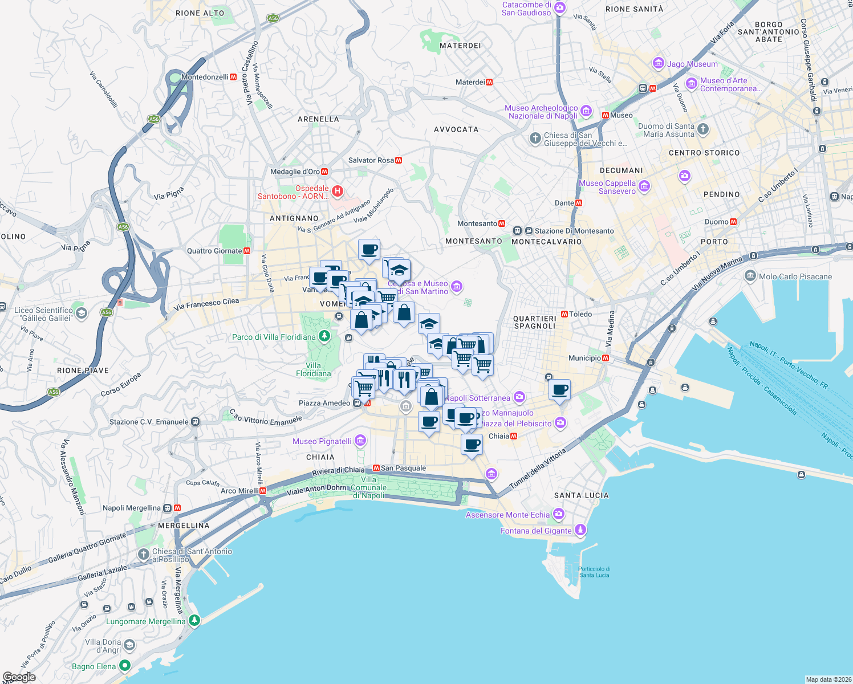The image size is (853, 684).
Task: Select the Chiesa di San Giuseppe dei Vecchi church icon
Action: [535, 137]
